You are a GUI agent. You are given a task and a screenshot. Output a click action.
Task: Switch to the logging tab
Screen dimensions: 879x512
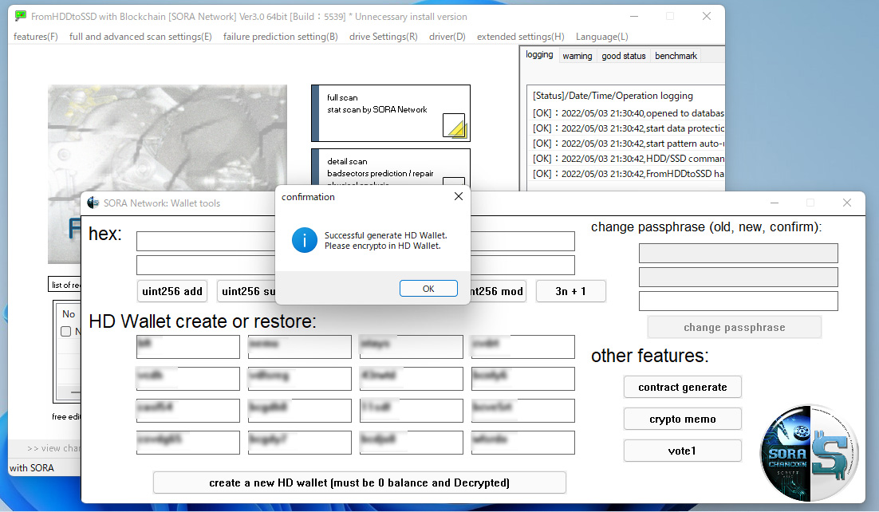tap(539, 54)
